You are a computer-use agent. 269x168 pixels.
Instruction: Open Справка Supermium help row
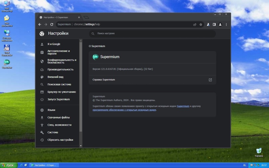[x=152, y=80]
